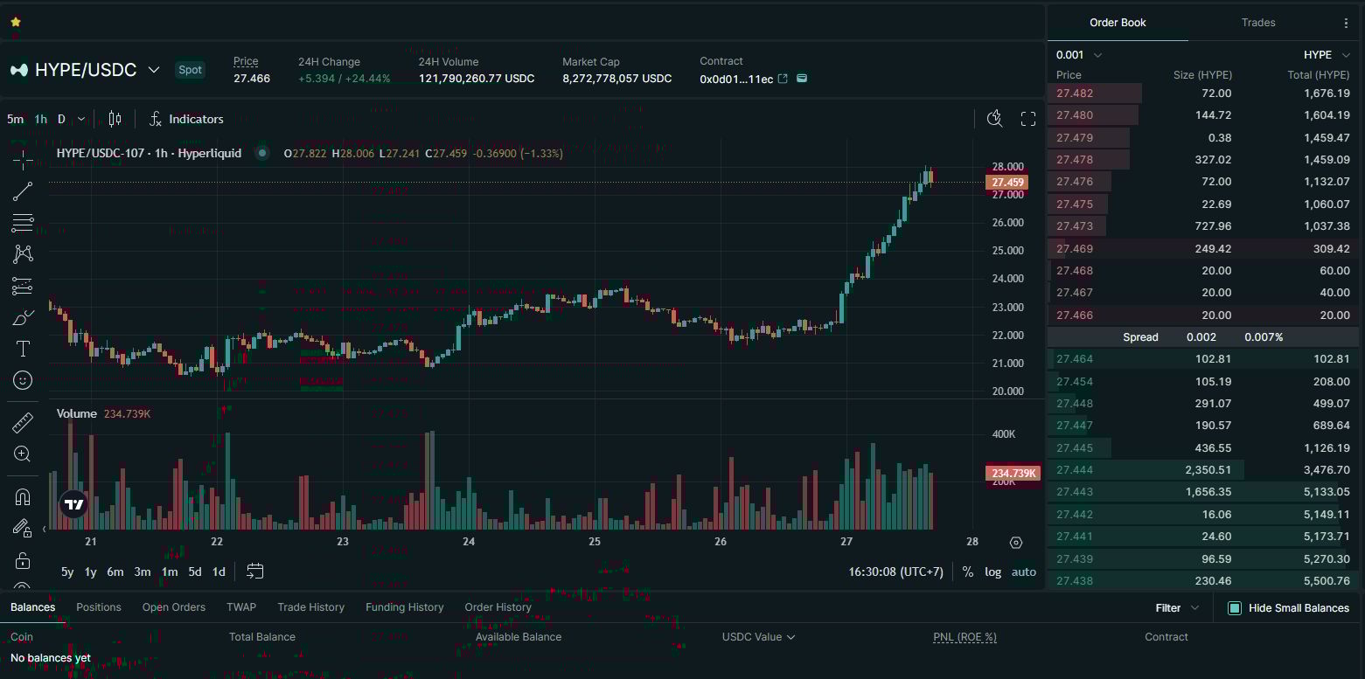Screen dimensions: 1365x679
Task: Lock all drawings on chart
Action: 22,559
